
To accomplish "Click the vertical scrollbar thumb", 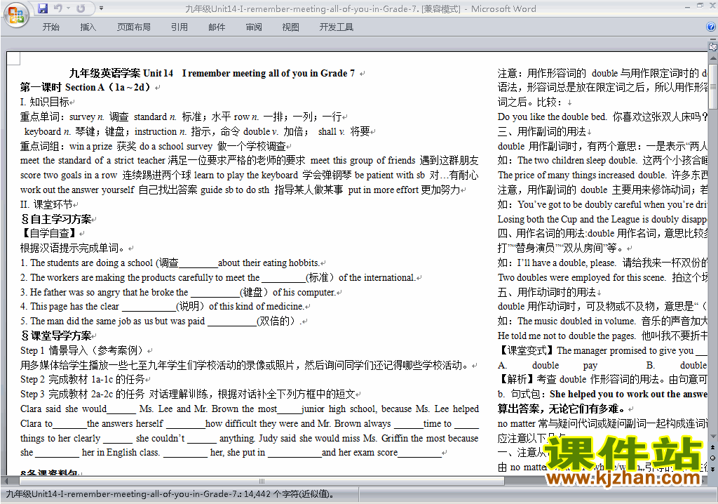I will pyautogui.click(x=713, y=86).
